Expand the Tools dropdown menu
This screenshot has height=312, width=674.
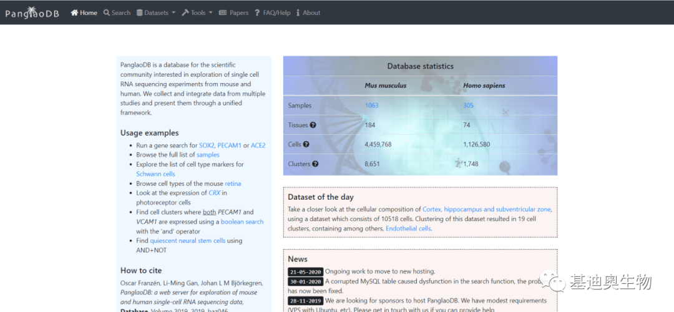pyautogui.click(x=197, y=12)
